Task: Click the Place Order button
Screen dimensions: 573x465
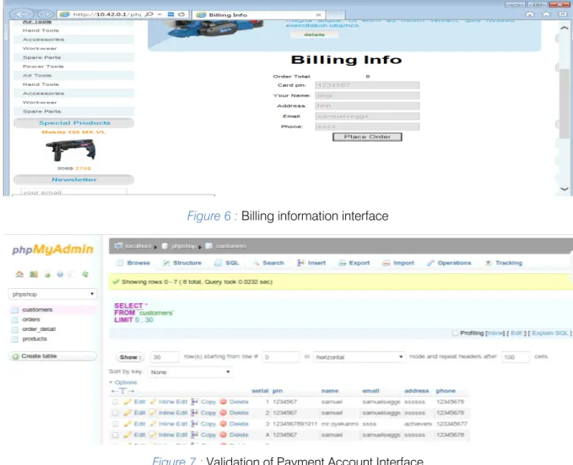Action: (367, 136)
